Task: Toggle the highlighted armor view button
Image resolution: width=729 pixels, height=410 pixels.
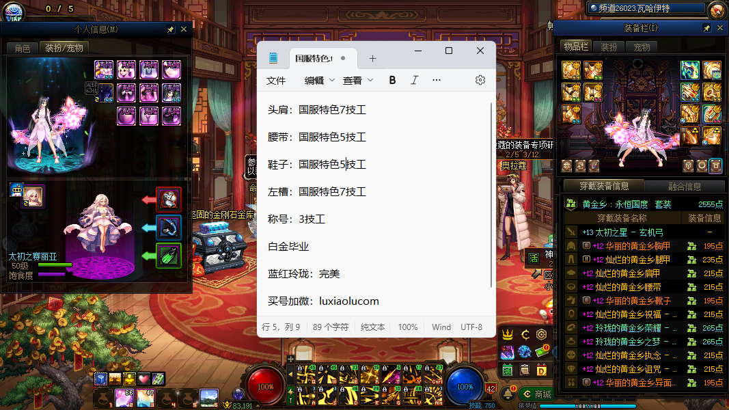Action: click(715, 165)
